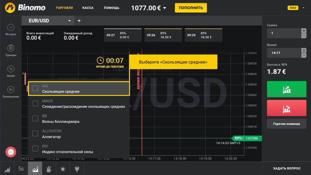
Task: Click the 69% price level marker
Action: (247, 138)
